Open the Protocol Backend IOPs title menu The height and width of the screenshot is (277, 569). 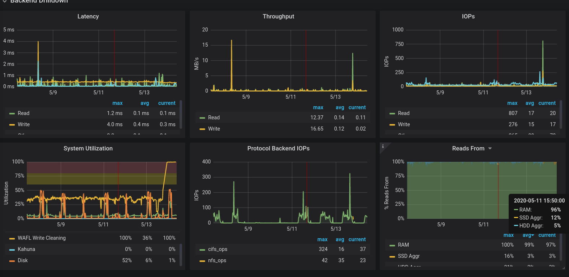click(278, 148)
